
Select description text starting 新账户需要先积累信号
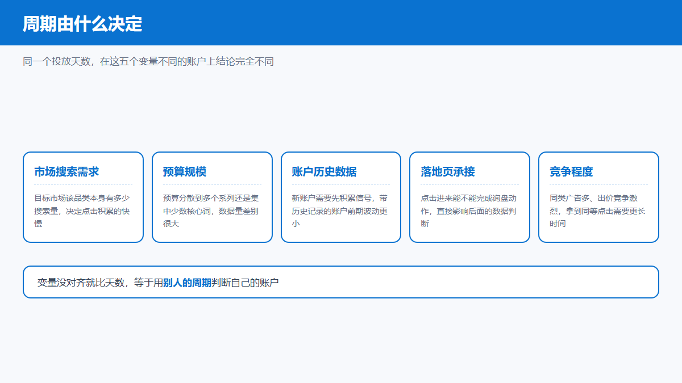[x=341, y=211]
